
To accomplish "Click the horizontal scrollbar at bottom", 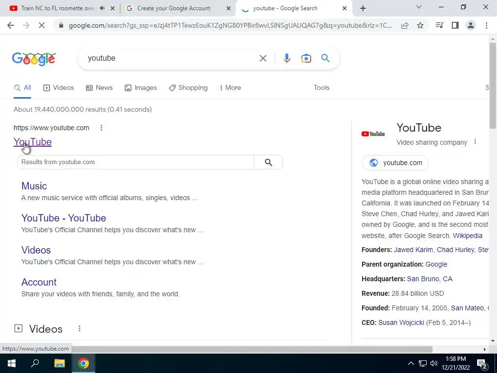I will click(252, 349).
